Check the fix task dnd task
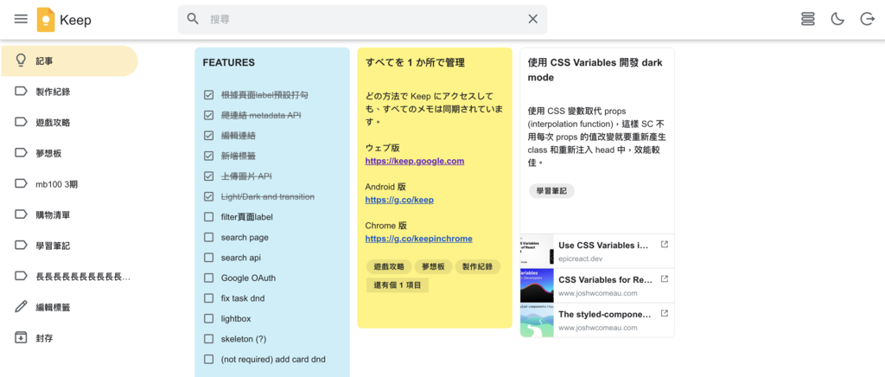Viewport: 885px width, 377px height. click(209, 298)
